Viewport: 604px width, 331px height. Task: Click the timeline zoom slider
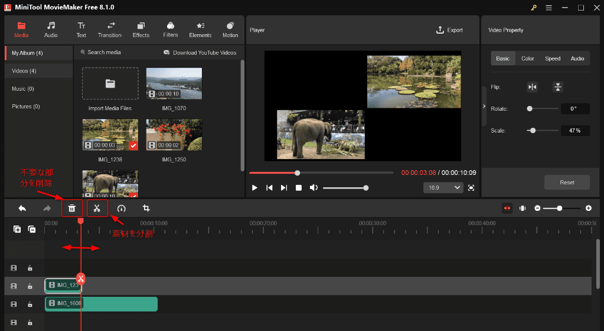pos(562,208)
